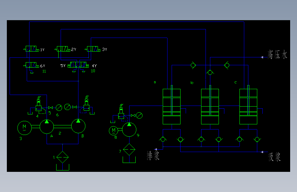Click the number 2 label between pumps

[x=60, y=133]
